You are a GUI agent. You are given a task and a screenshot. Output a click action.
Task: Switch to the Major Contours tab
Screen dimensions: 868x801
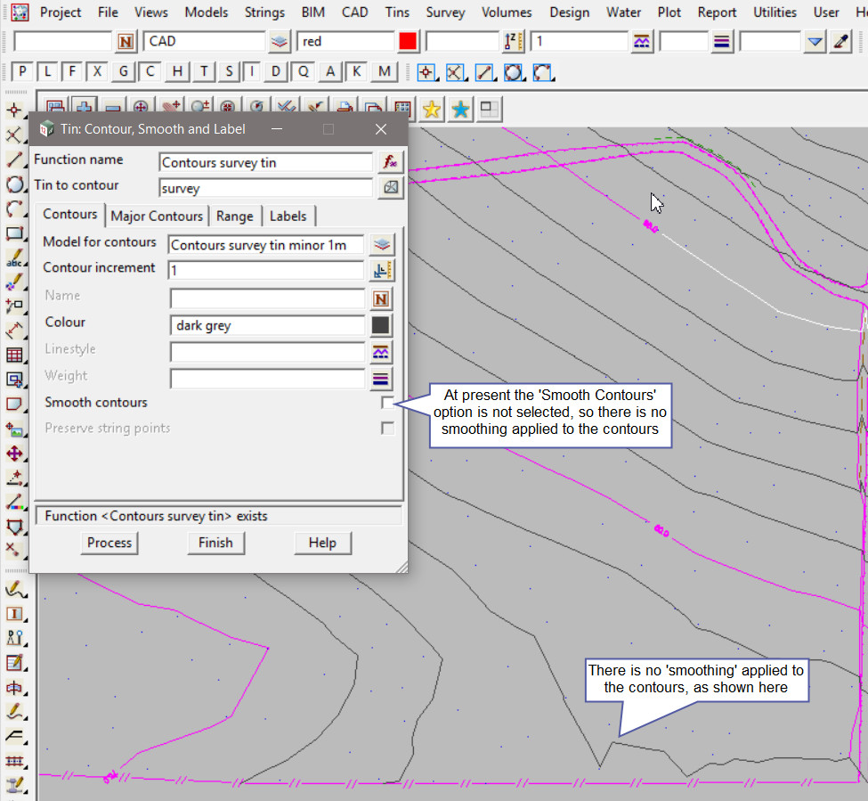(157, 216)
